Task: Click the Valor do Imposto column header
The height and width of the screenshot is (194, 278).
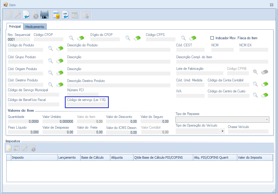Action: pyautogui.click(x=255, y=157)
